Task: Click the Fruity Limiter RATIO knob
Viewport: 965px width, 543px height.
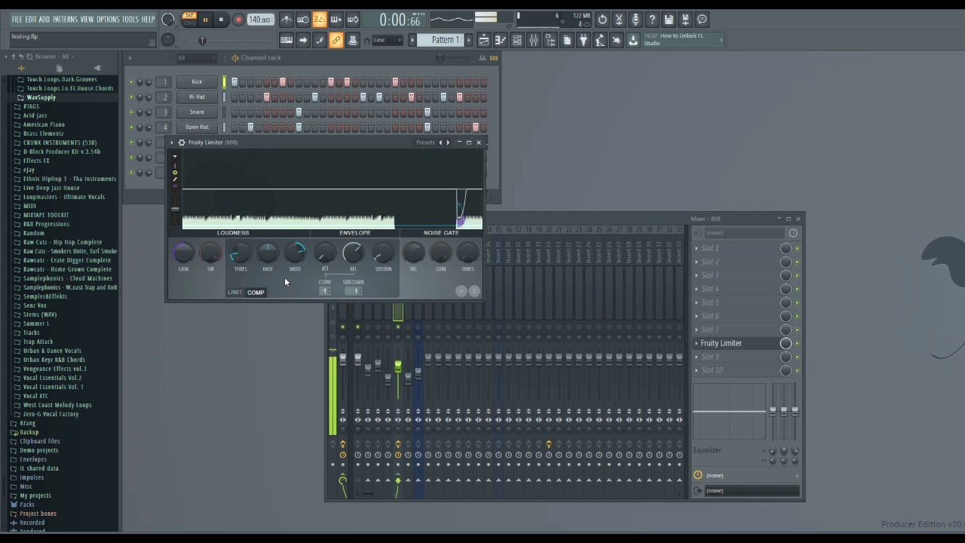Action: tap(296, 253)
